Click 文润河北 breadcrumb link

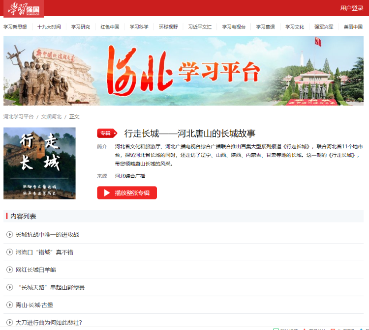click(x=51, y=117)
